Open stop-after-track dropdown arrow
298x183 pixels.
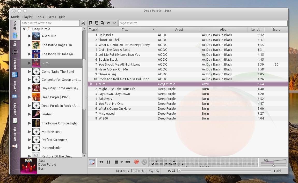pyautogui.click(x=122, y=162)
